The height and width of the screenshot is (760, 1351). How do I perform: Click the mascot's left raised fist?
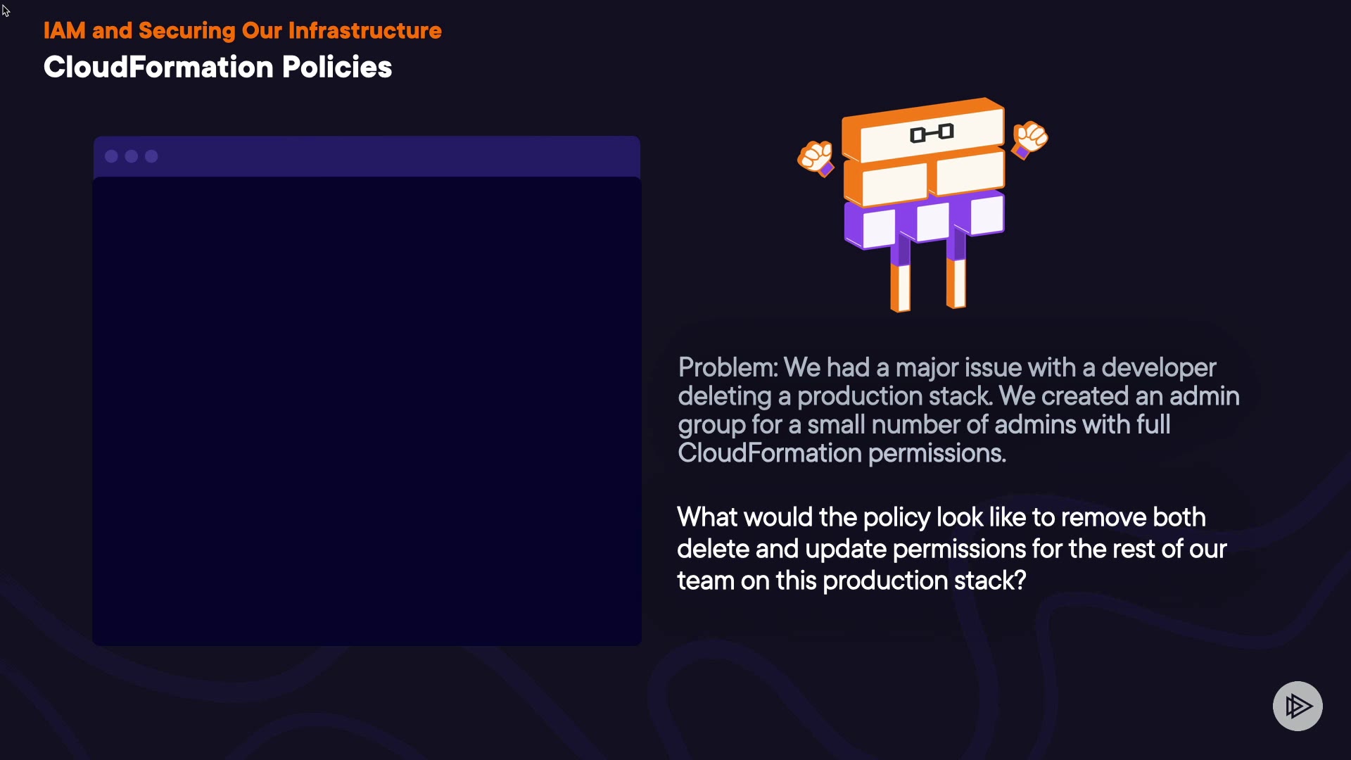tap(816, 157)
